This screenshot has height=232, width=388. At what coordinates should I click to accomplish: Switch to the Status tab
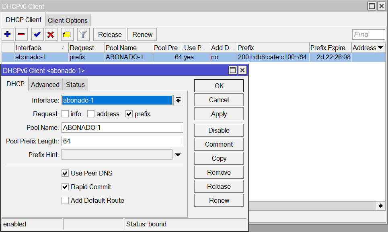(x=75, y=84)
